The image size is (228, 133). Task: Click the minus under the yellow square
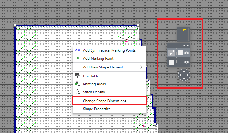pos(185,38)
